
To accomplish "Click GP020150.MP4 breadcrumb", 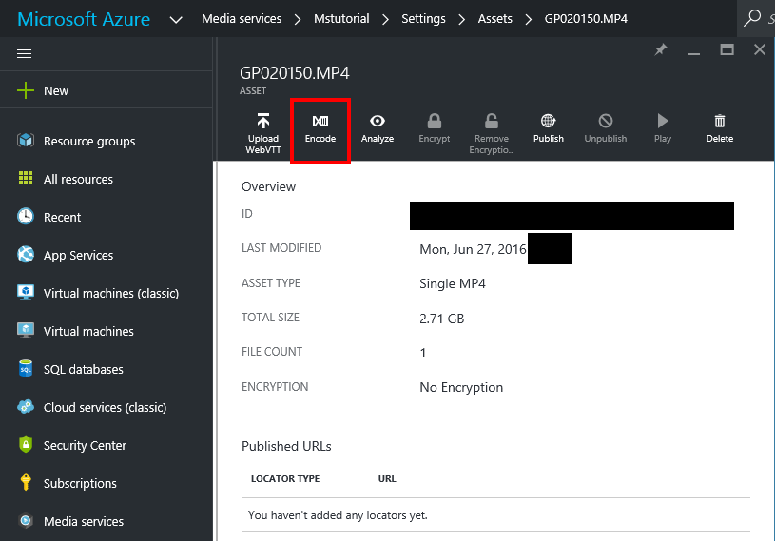I will click(586, 19).
